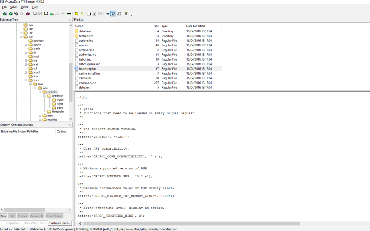Click the Add All Attached Devices icon

[x=10, y=13]
